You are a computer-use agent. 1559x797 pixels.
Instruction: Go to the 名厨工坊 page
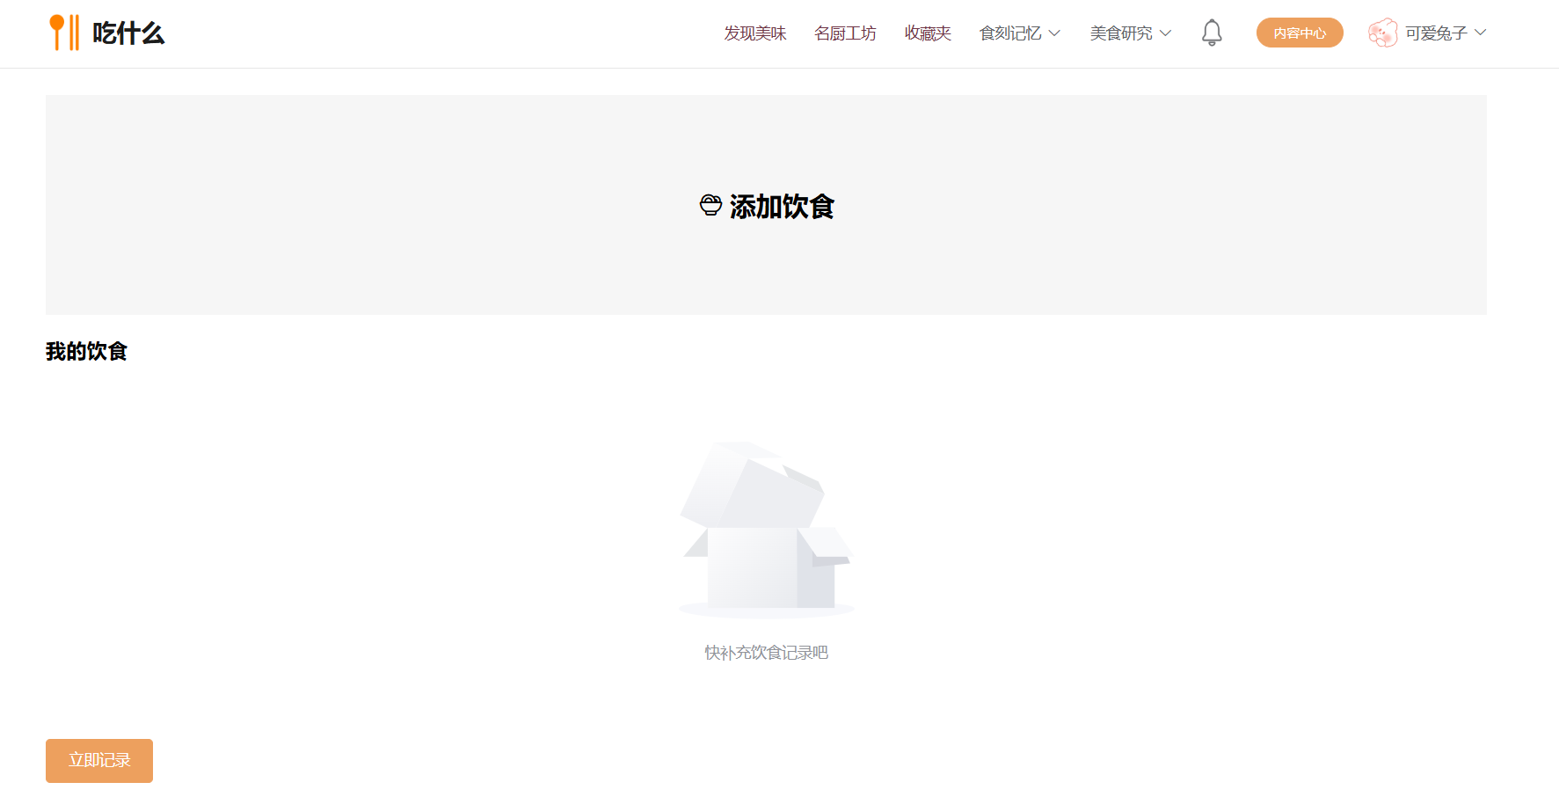pos(845,33)
